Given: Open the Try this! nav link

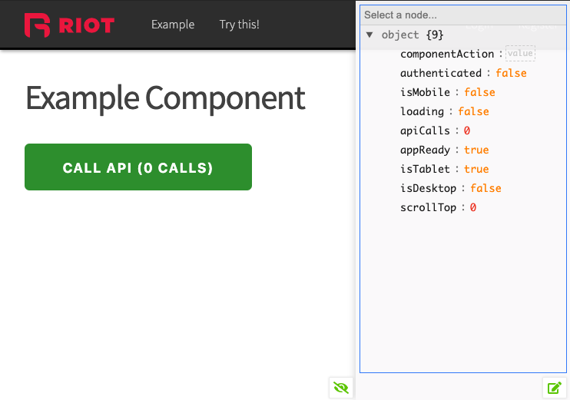Looking at the screenshot, I should 239,25.
